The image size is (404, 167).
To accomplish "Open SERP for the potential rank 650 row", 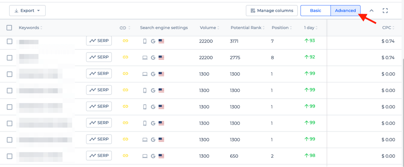I will 99,156.
